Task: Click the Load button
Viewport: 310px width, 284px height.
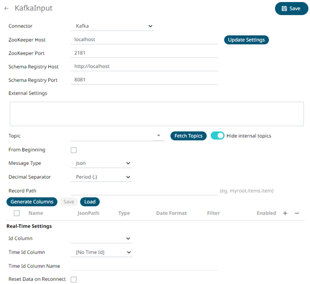Action: [x=90, y=202]
